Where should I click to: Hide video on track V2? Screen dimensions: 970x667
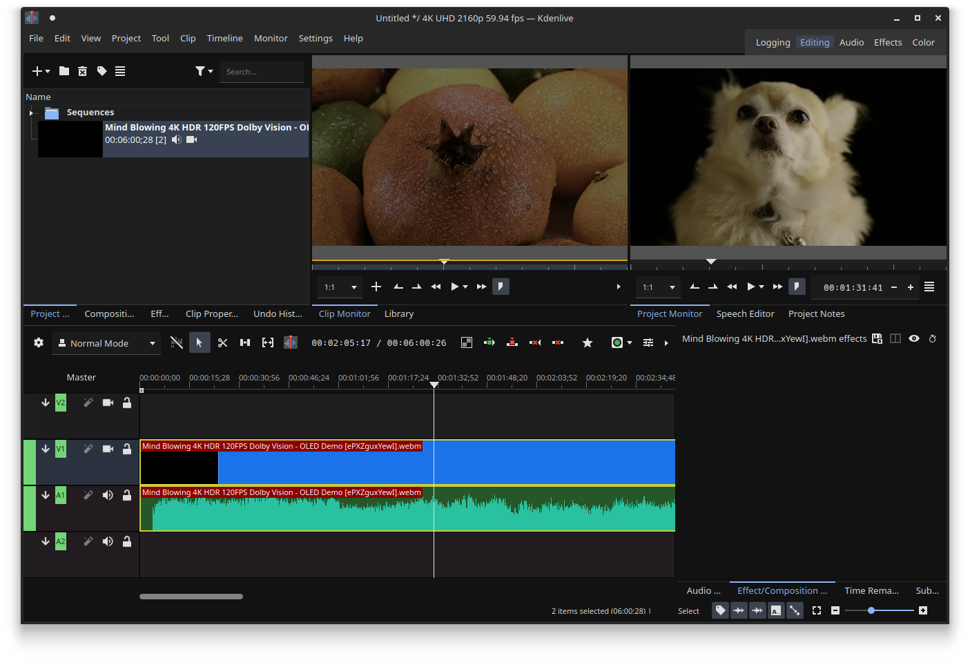108,403
